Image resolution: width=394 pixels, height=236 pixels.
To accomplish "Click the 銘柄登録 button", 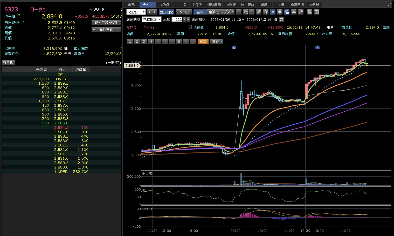I will coord(106,30).
